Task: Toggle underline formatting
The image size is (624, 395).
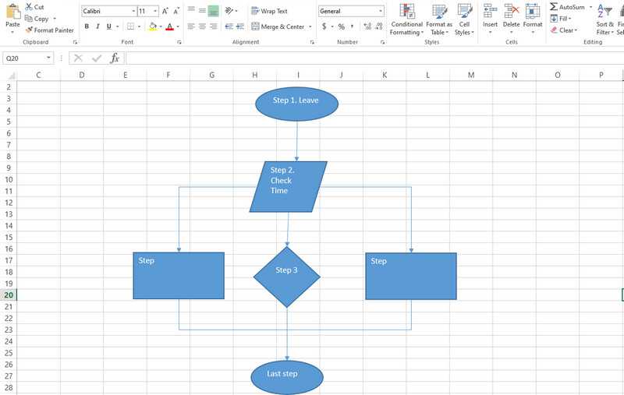Action: click(108, 26)
